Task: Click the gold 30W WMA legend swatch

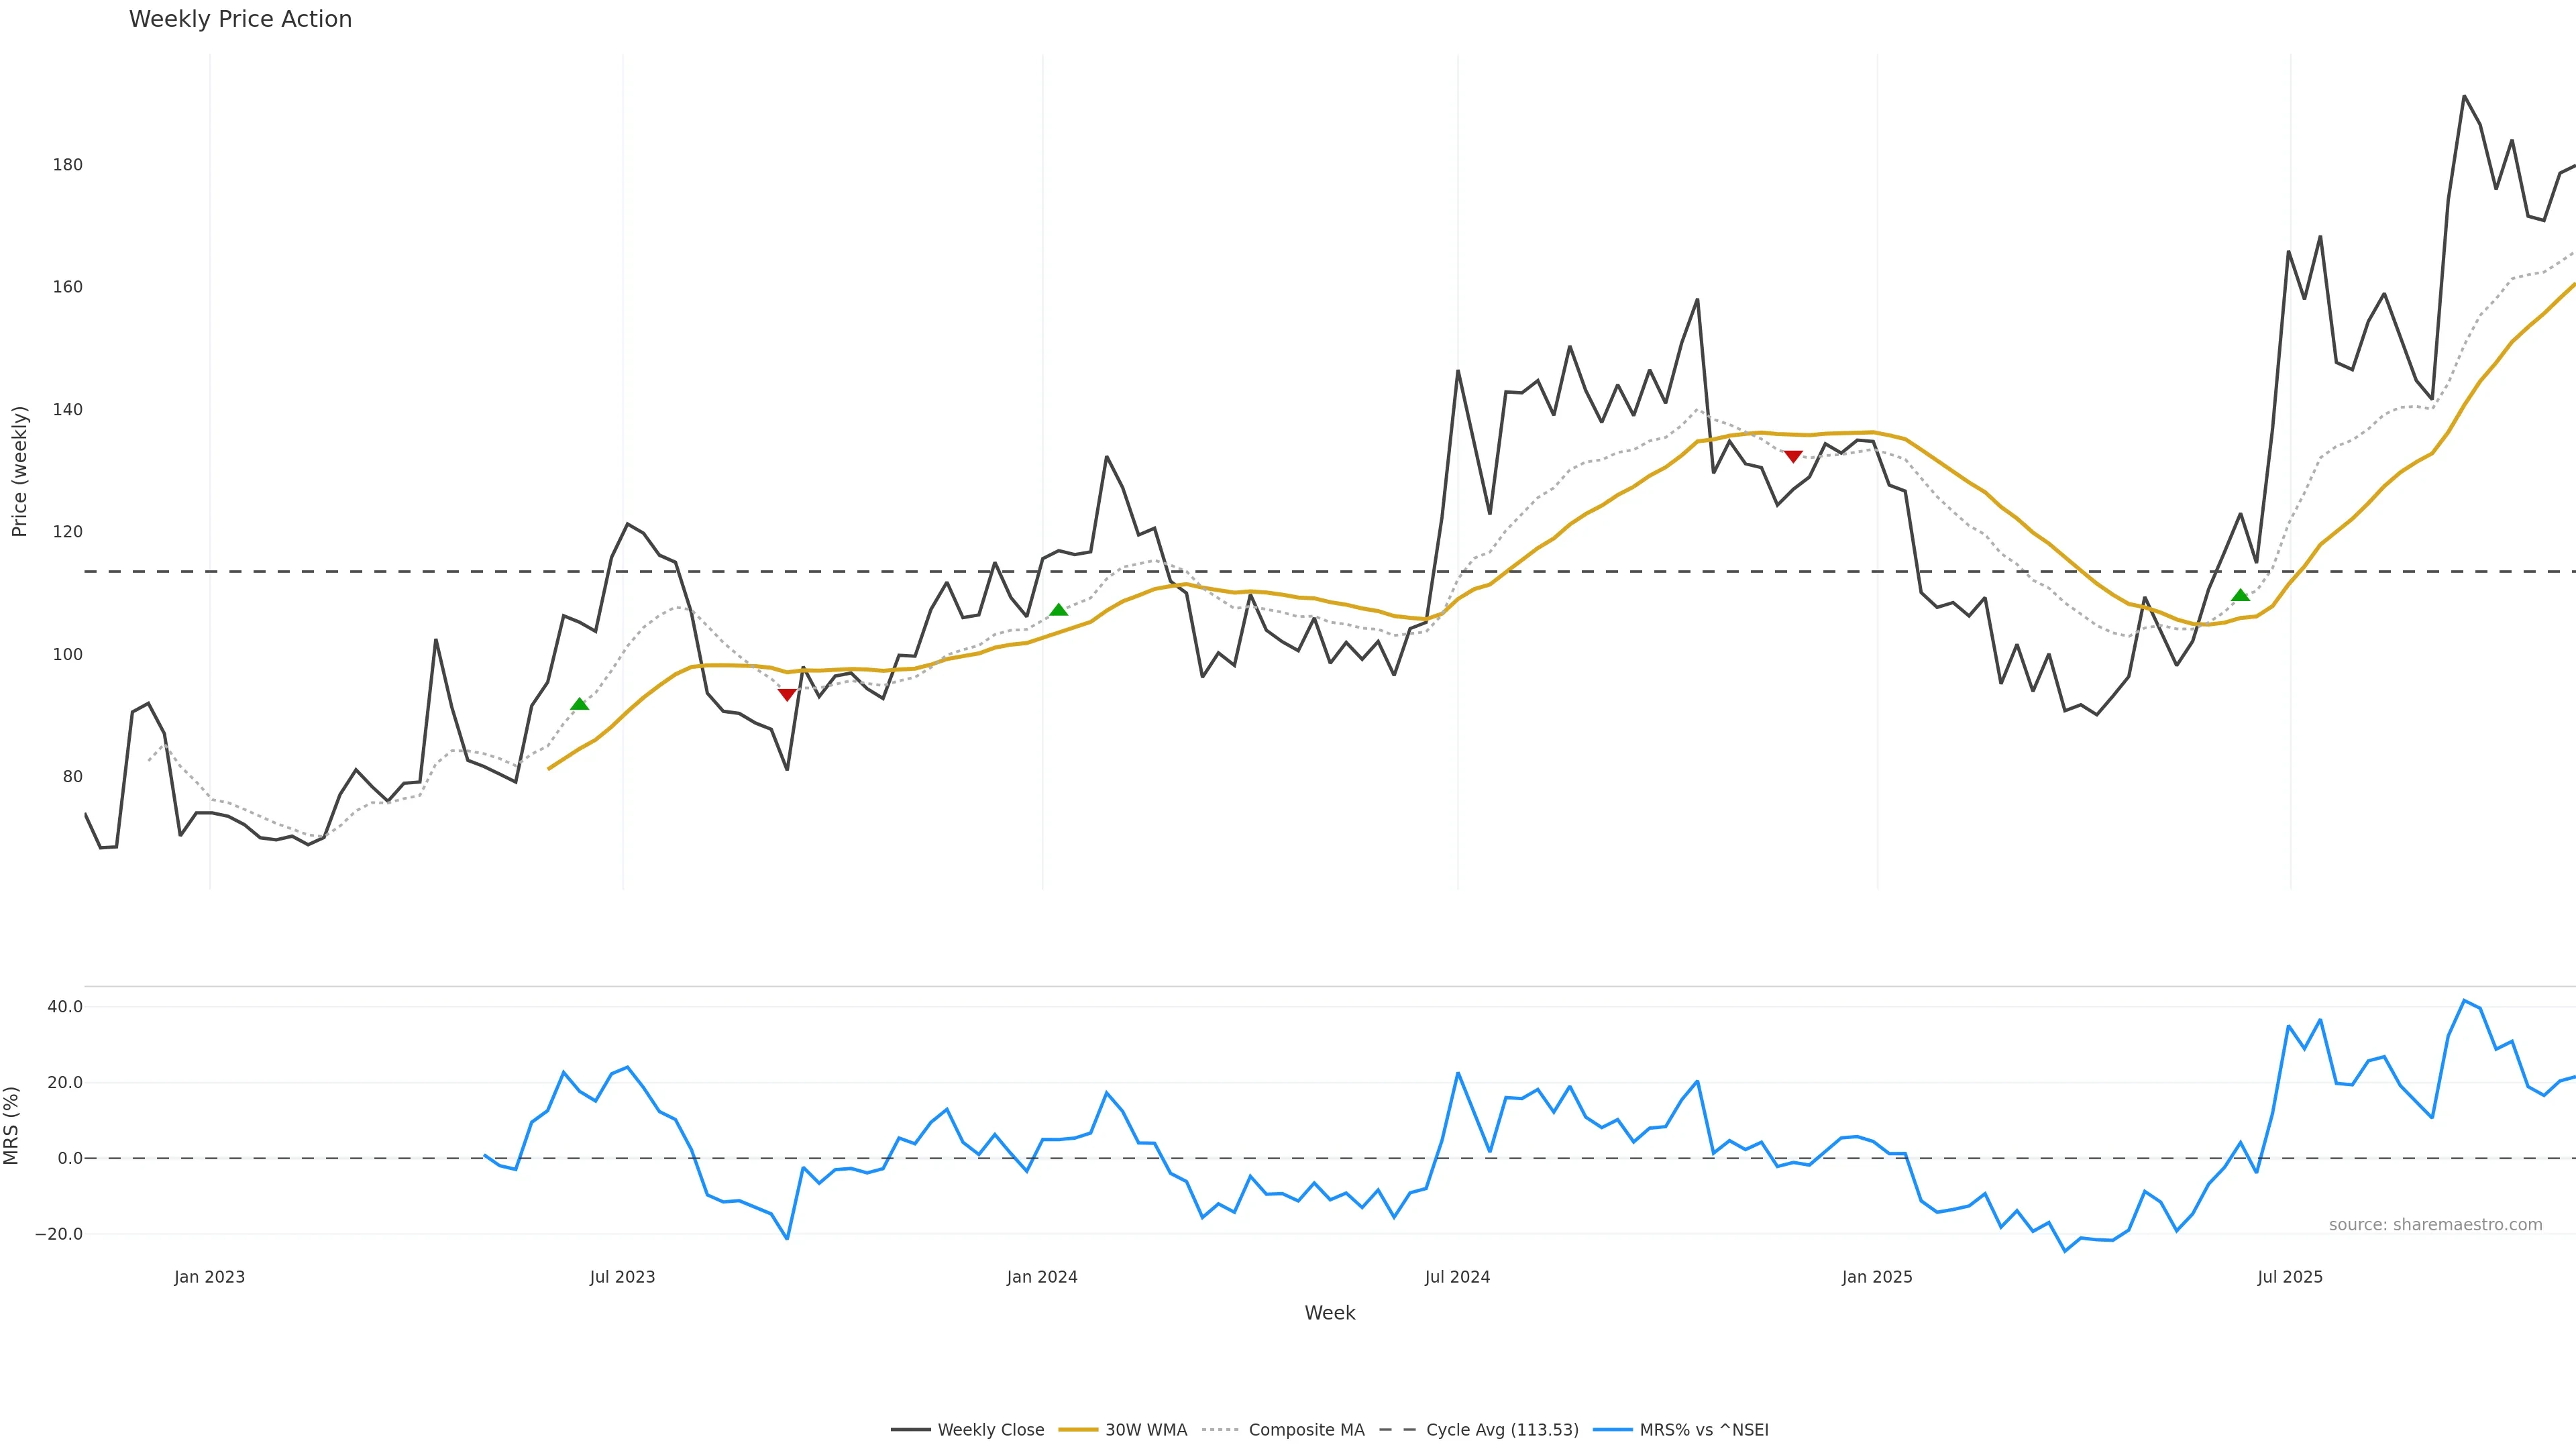Action: coord(1078,1430)
